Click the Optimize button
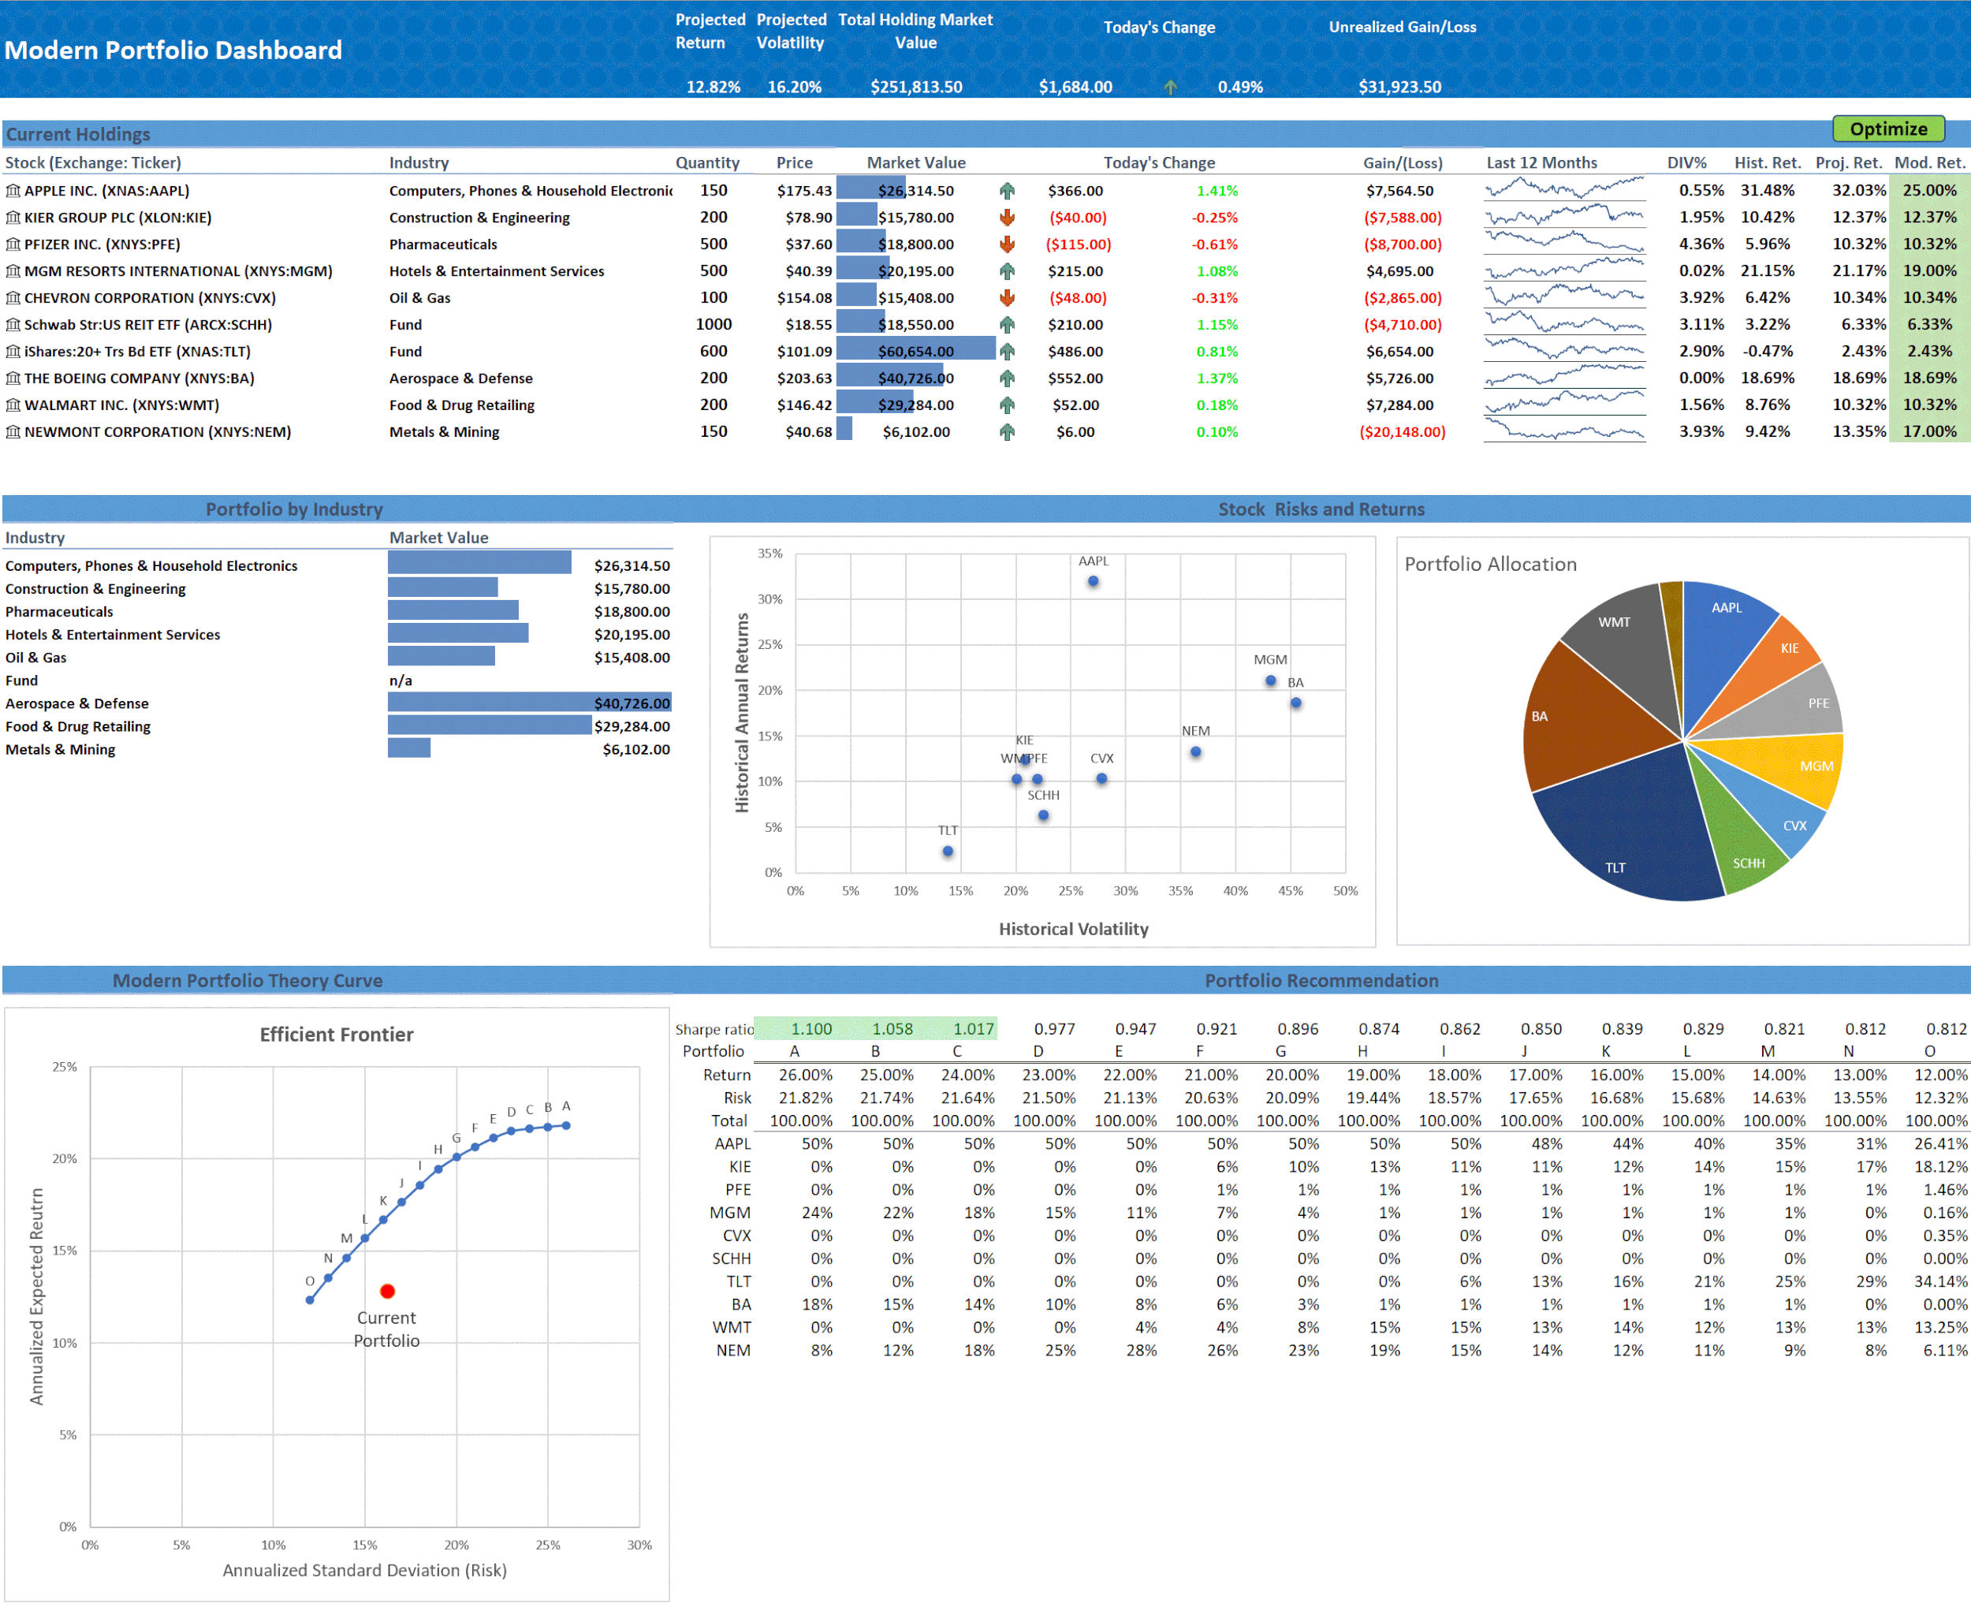Screen dimensions: 1971x1607 (x=1887, y=129)
